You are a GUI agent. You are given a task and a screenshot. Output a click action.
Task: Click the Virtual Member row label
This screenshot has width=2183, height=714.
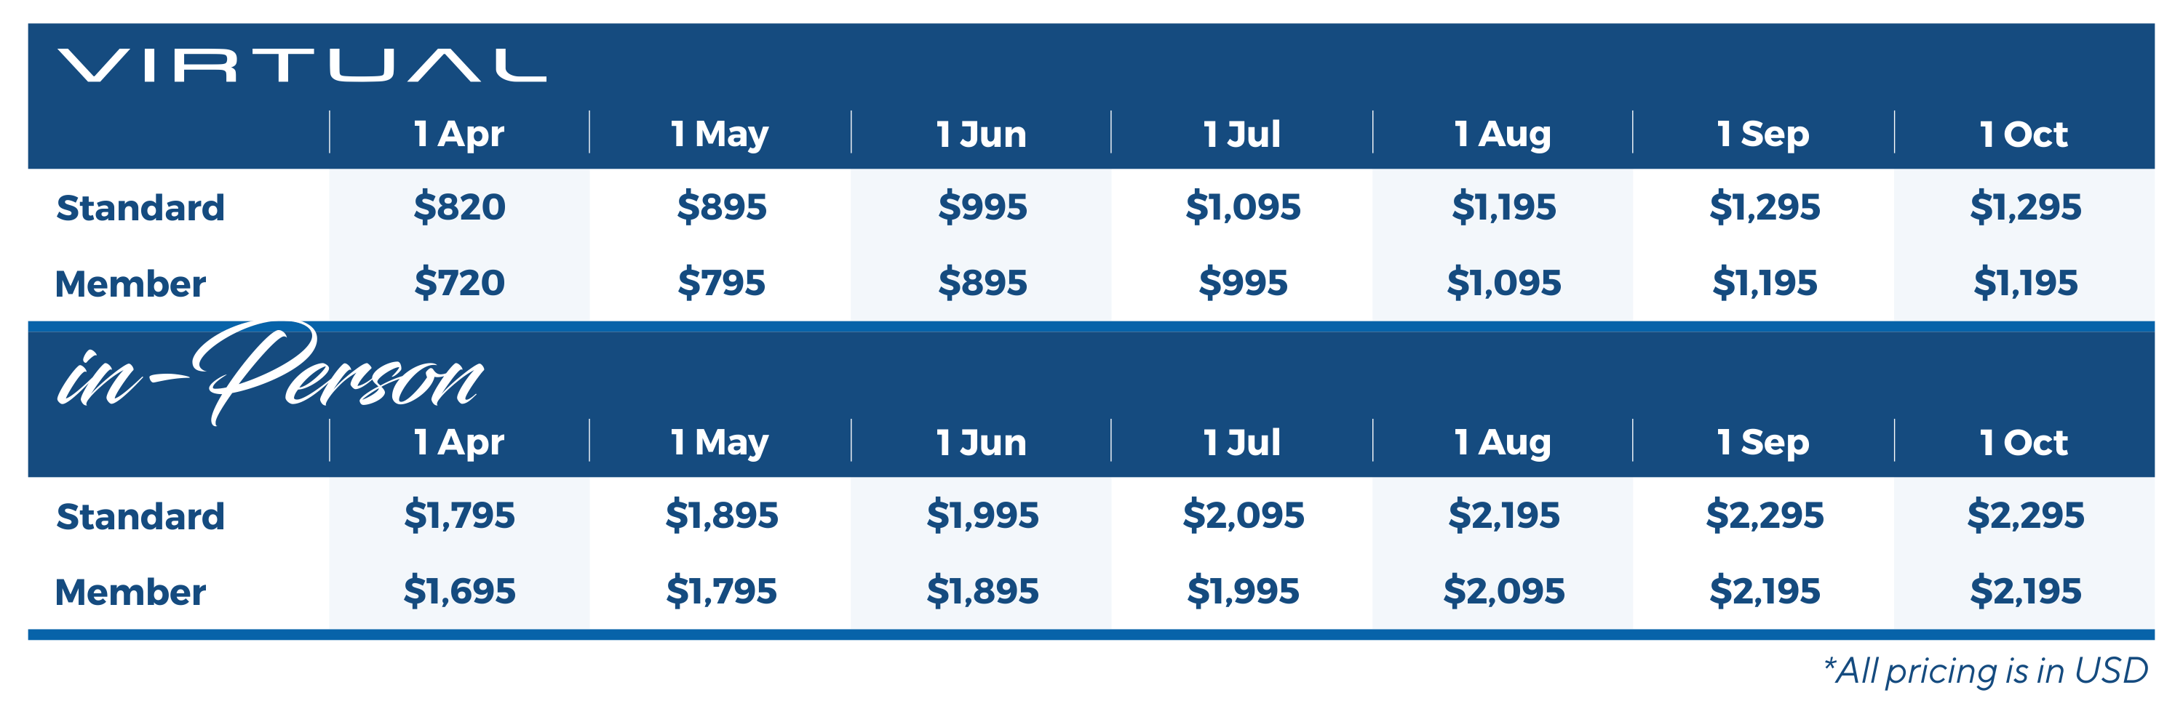[130, 284]
